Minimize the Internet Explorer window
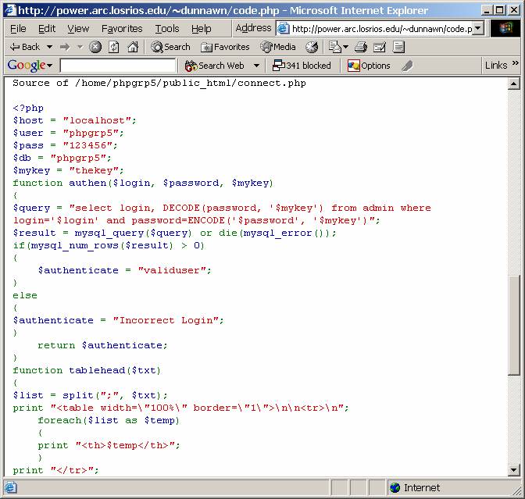Viewport: 525px width, 499px height. point(487,10)
